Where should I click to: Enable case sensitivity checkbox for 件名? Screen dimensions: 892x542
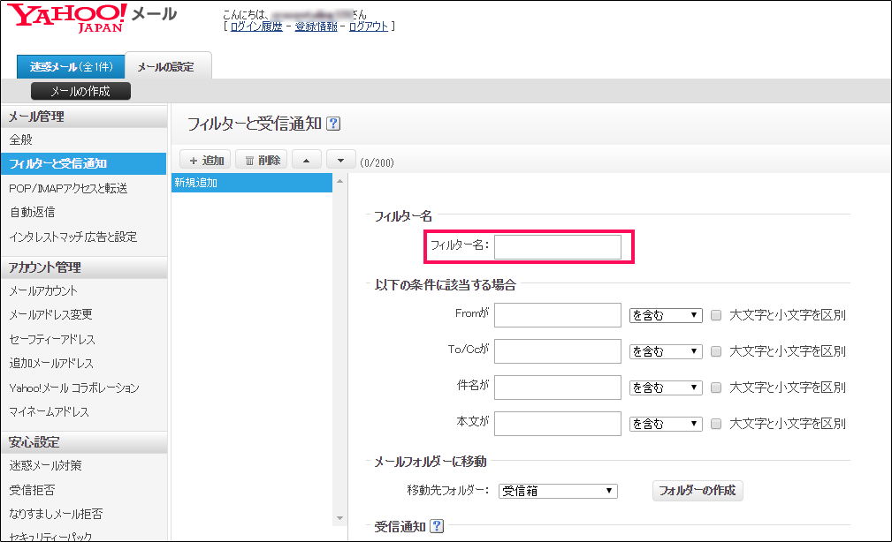click(x=716, y=387)
